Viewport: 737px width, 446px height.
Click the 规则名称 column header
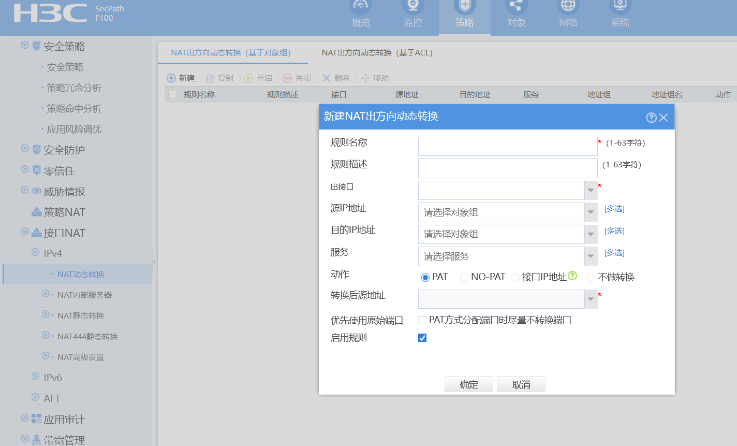coord(199,94)
